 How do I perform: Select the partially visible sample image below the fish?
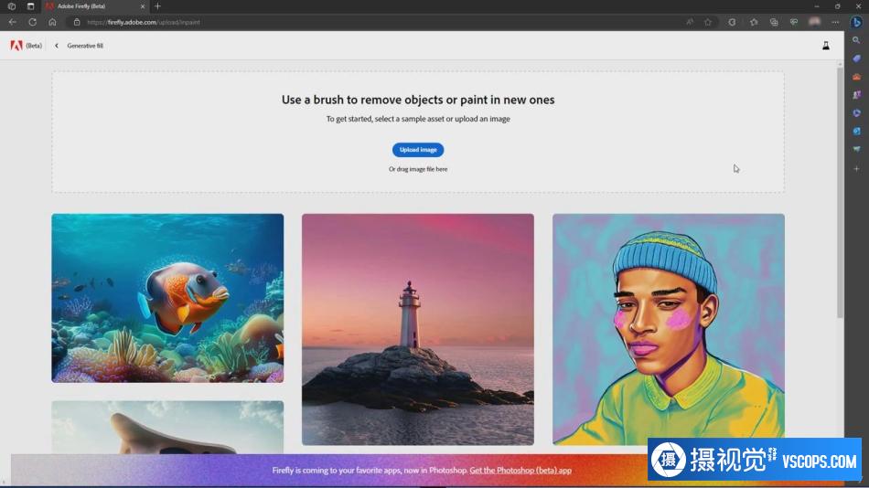(x=167, y=427)
